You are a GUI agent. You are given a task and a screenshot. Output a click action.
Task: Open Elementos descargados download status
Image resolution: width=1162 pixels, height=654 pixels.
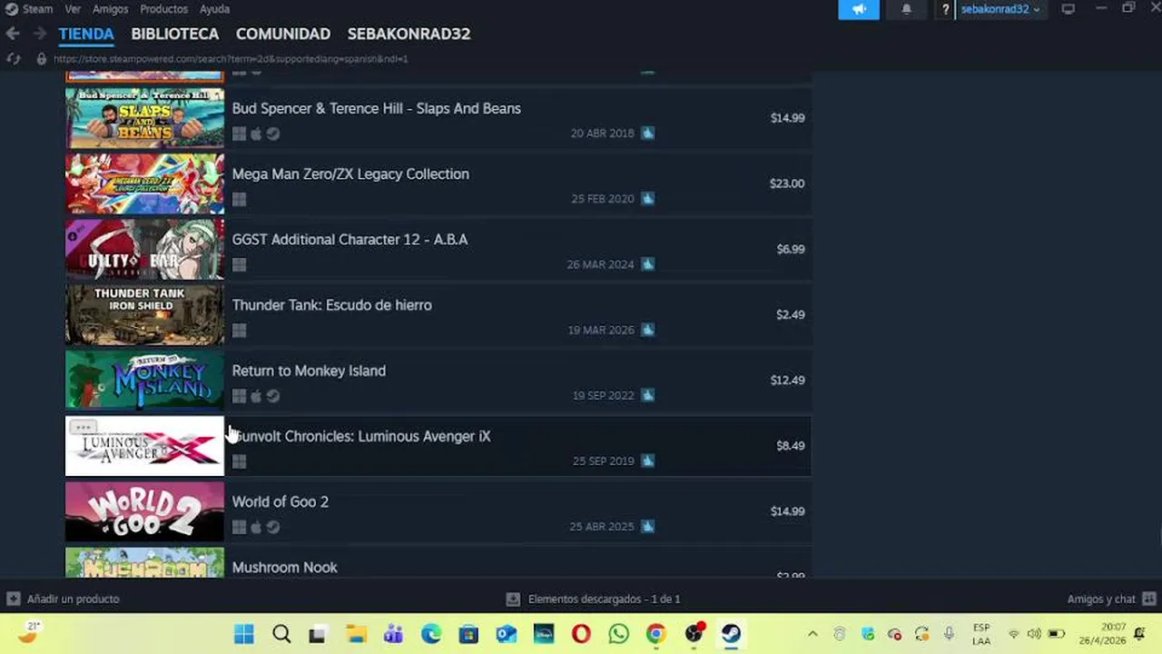594,599
